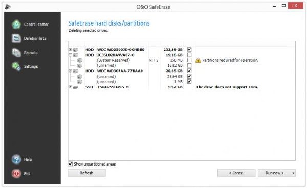Click the 1 MB unnamed partition icon

[x=79, y=82]
